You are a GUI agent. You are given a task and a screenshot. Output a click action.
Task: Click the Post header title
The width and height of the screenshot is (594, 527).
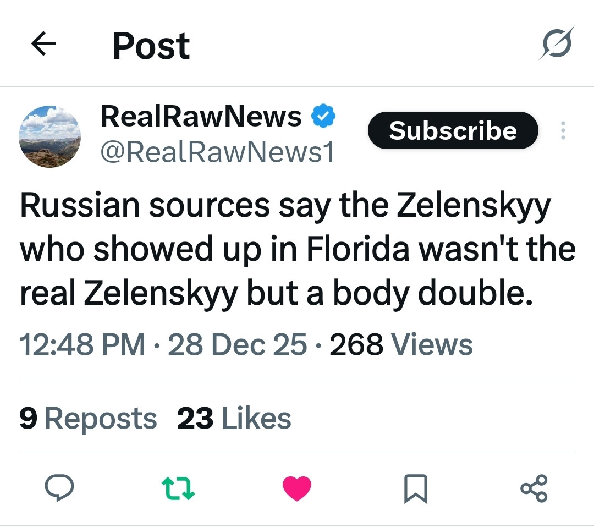(151, 46)
